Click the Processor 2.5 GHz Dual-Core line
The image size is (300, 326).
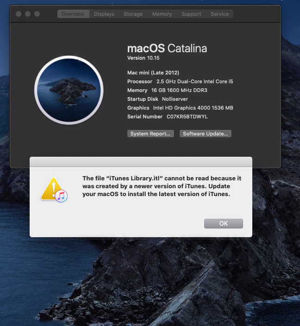(180, 81)
